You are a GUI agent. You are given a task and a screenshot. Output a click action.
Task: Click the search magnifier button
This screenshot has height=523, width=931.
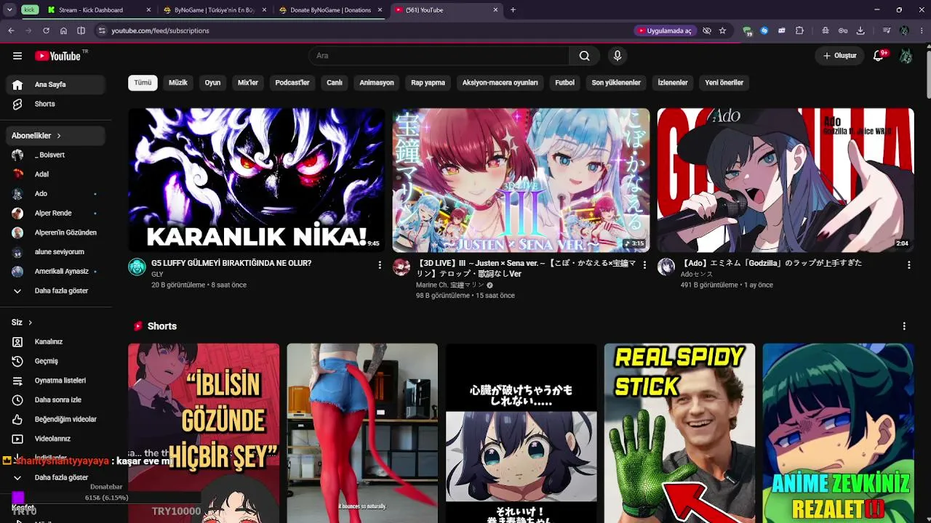pyautogui.click(x=584, y=56)
